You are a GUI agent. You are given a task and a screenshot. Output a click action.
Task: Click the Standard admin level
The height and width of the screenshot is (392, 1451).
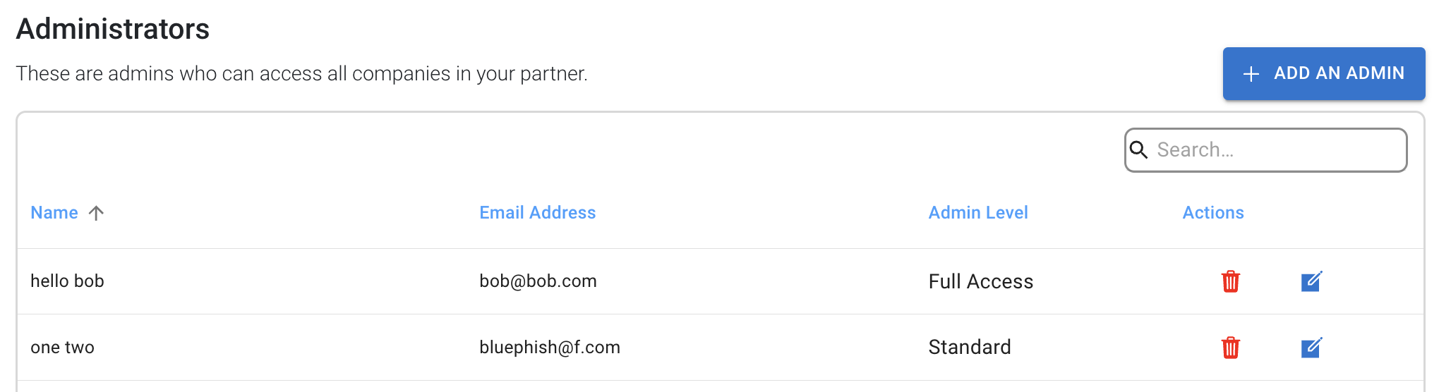point(969,348)
